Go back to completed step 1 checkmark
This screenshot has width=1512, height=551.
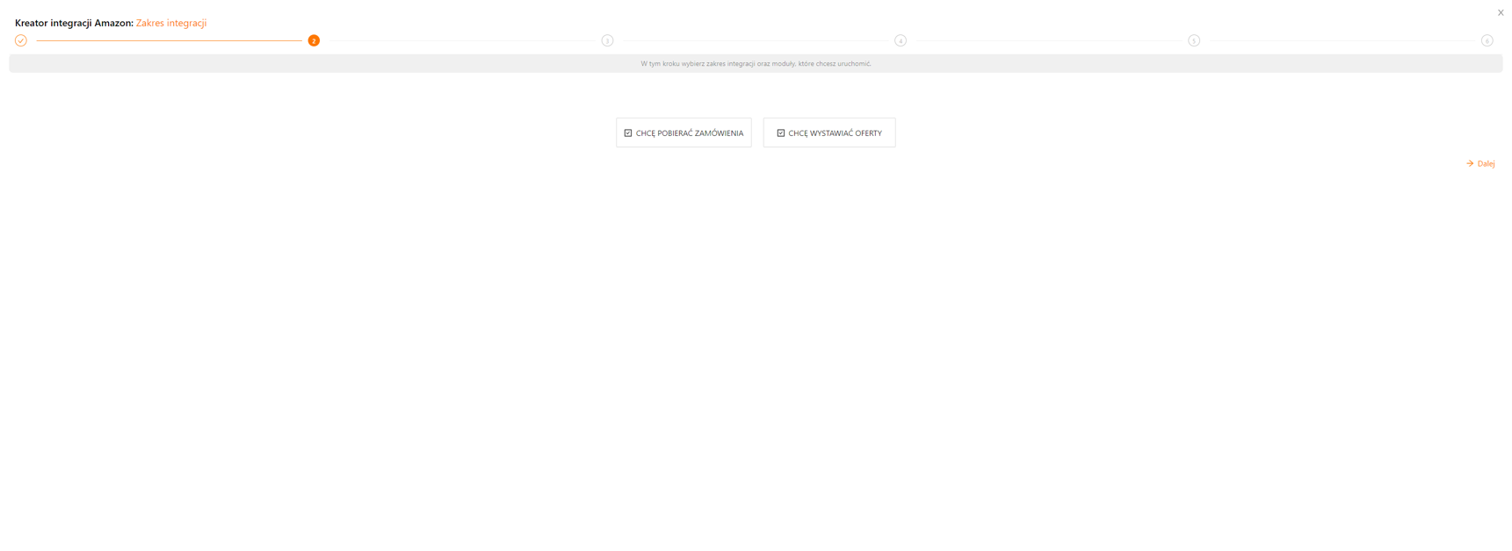(x=21, y=40)
